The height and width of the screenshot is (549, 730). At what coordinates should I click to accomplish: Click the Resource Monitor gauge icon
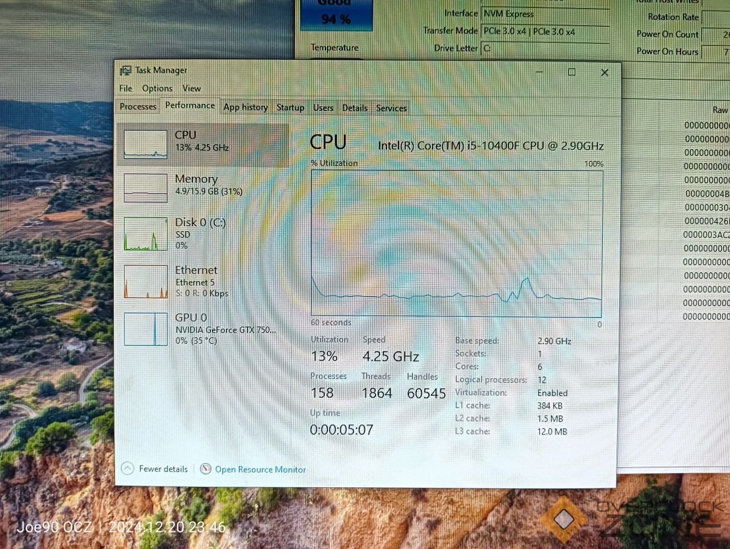click(x=206, y=469)
